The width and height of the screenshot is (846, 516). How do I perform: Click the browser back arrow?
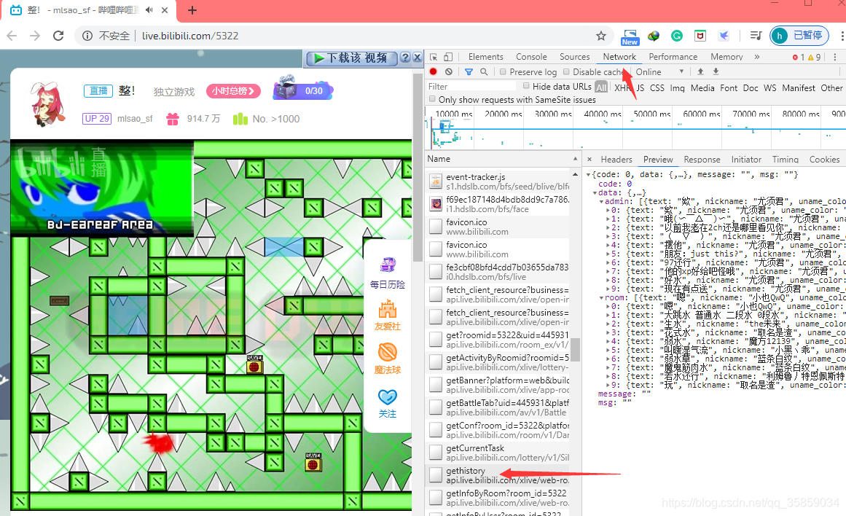(x=12, y=36)
